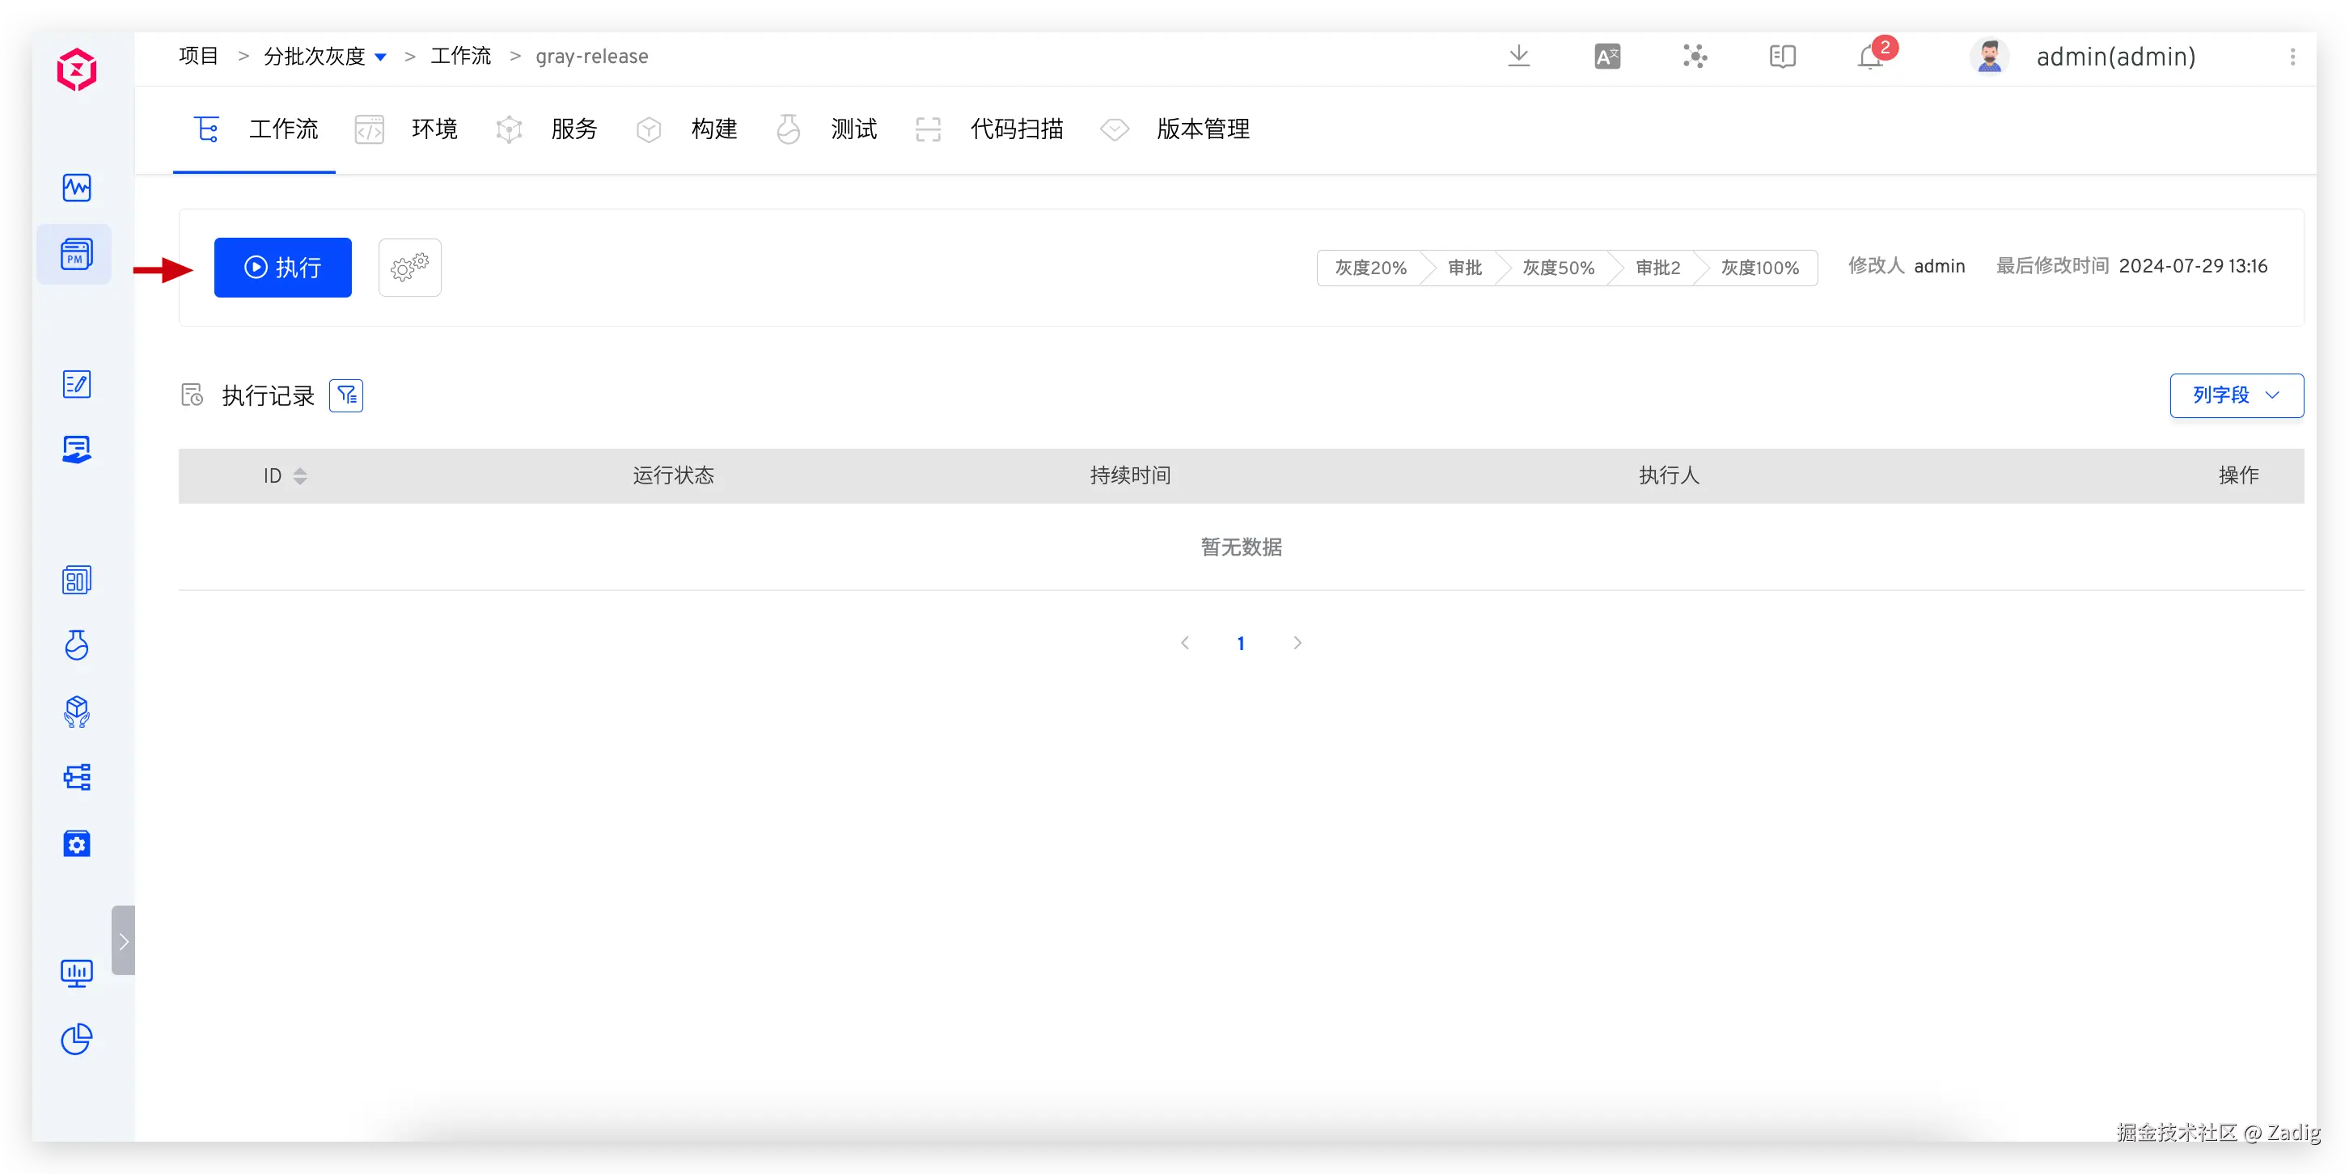Filter execution records with the funnel icon
The height and width of the screenshot is (1174, 2349).
[345, 395]
